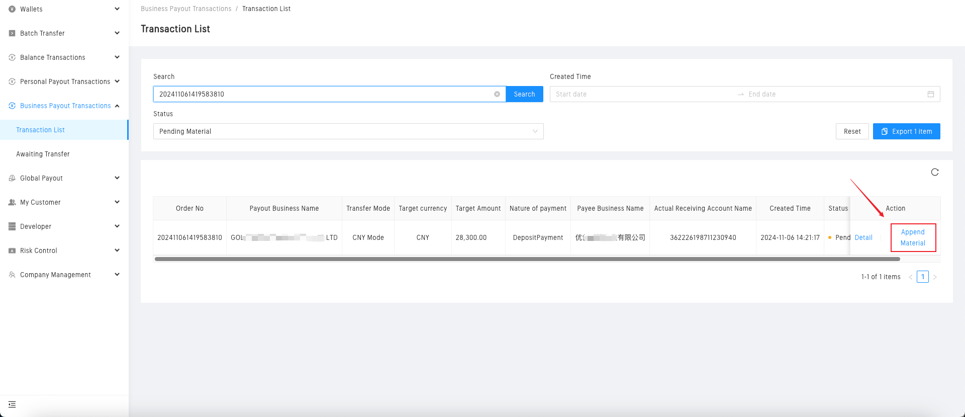
Task: Click Export 1 item button
Action: point(906,131)
